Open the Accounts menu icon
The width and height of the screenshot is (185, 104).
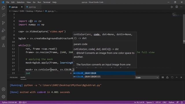coord(3,89)
